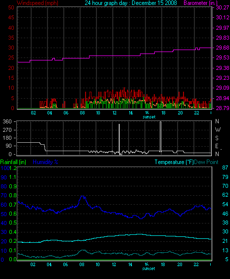The width and height of the screenshot is (230, 279).
Task: Click rainfall axis value 0.0
Action: (x=13, y=260)
